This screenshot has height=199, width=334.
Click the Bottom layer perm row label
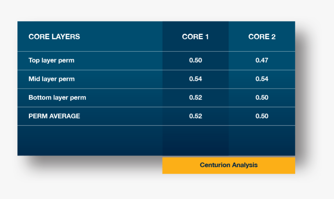tap(57, 98)
